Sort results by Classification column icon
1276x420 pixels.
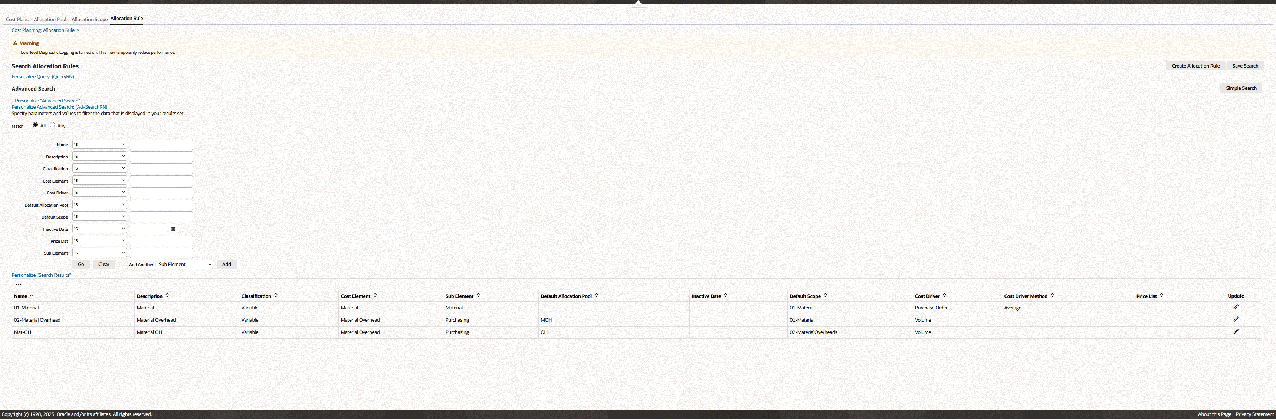pyautogui.click(x=275, y=296)
